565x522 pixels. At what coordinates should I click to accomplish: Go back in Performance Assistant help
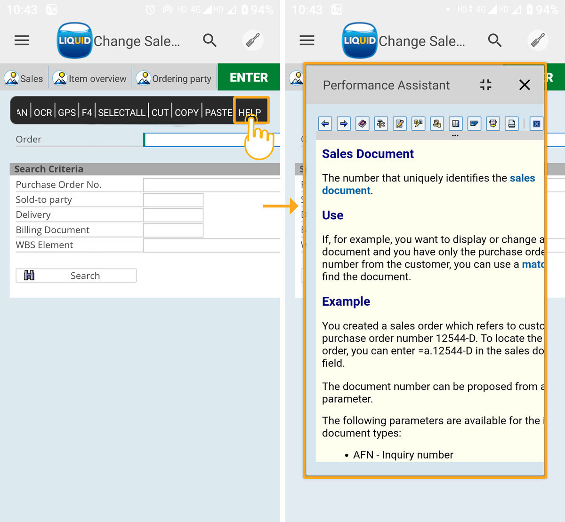tap(325, 124)
